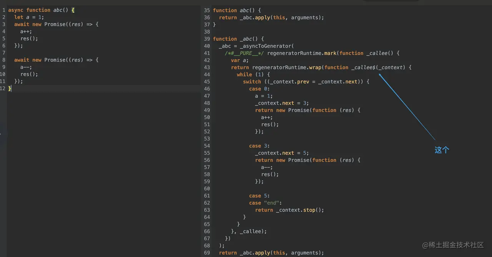Click "res();" on line 51
This screenshot has width=492, height=257.
coord(270,124)
